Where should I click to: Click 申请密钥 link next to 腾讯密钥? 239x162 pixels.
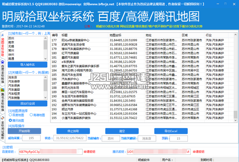(x=199, y=152)
